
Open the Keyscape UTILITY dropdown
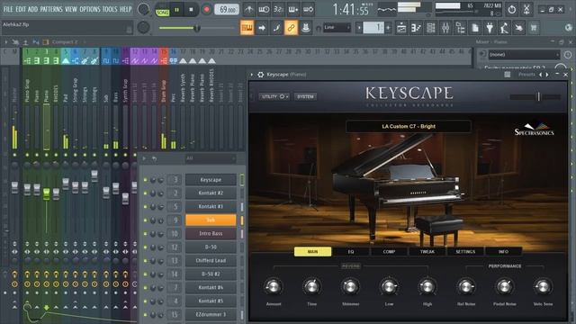[274, 96]
